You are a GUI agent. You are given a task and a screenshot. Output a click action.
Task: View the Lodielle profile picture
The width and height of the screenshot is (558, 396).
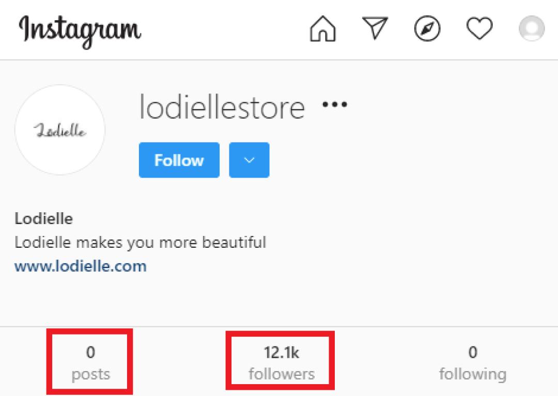click(60, 130)
